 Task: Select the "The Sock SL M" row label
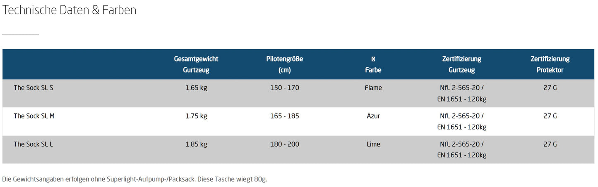[x=34, y=116]
